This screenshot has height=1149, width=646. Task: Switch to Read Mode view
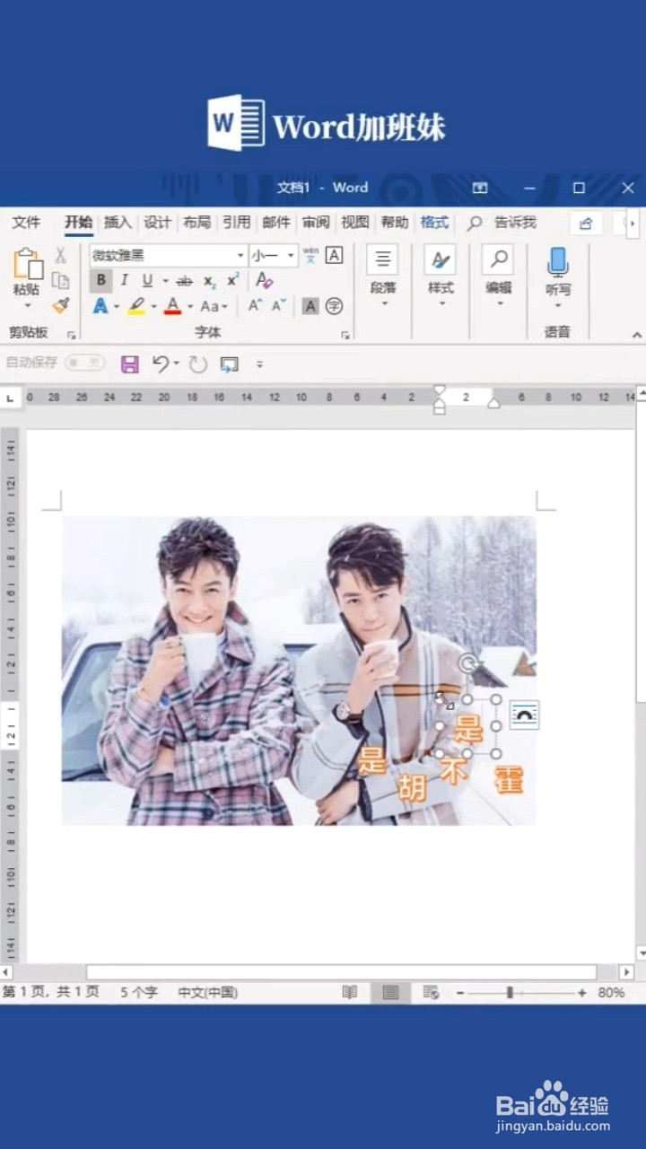(x=349, y=993)
